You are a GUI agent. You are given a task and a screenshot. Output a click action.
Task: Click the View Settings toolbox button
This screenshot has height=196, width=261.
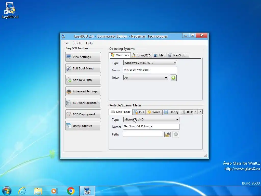pos(83,57)
